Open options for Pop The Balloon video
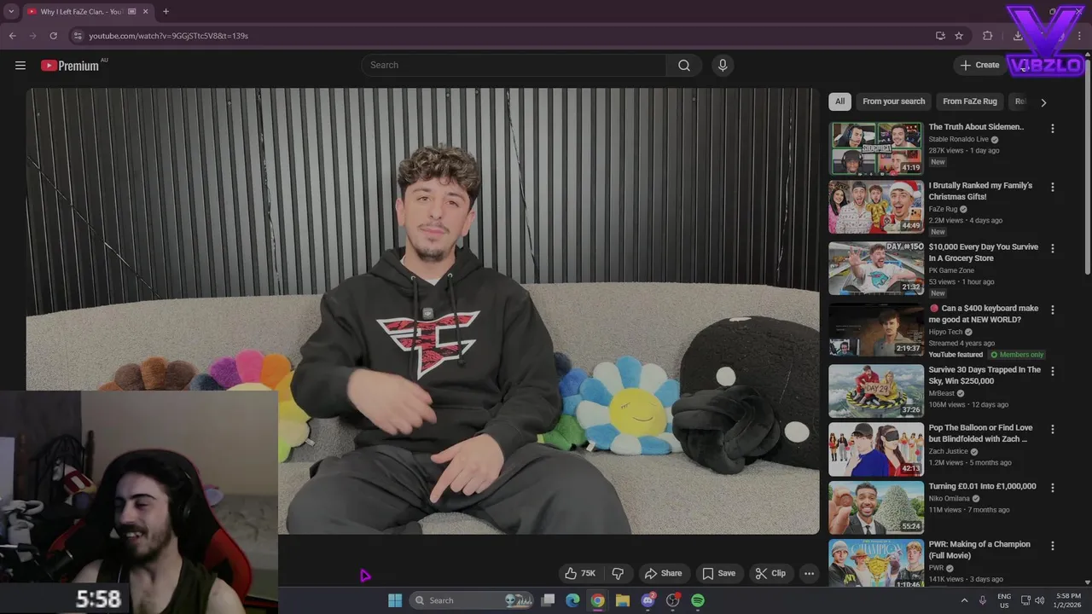Screen dimensions: 1092x614 pyautogui.click(x=1052, y=429)
